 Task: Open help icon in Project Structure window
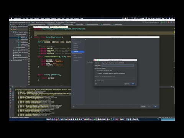[74, 107]
